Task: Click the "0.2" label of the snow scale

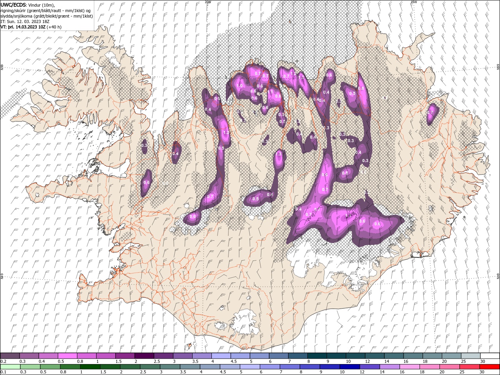Action: point(4,361)
